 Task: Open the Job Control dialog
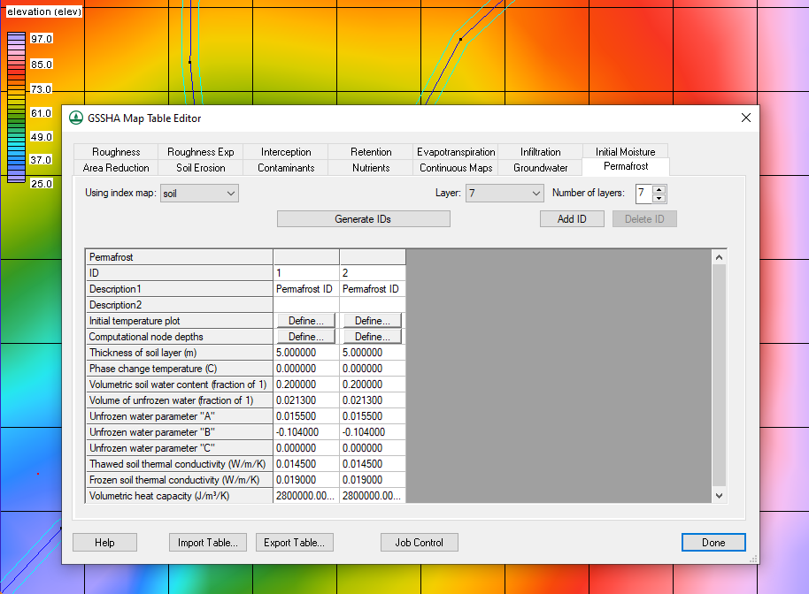click(x=419, y=542)
